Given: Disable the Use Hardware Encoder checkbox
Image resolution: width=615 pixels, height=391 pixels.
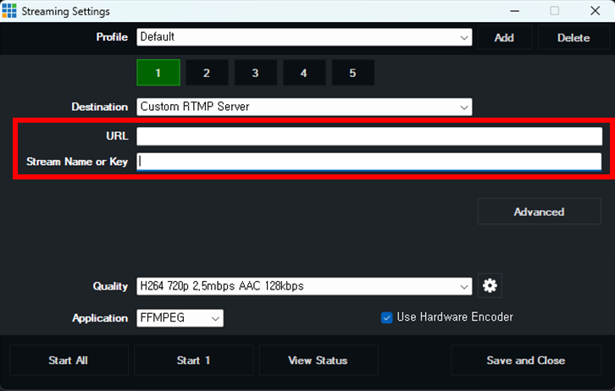Looking at the screenshot, I should pos(387,317).
